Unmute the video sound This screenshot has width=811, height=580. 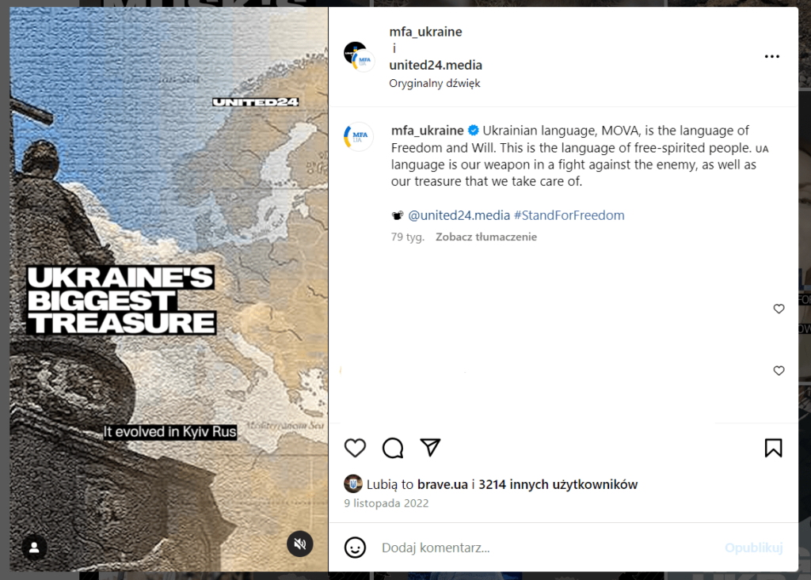click(300, 544)
